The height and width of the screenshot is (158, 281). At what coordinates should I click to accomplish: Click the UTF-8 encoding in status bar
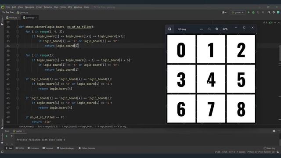coord(232,152)
